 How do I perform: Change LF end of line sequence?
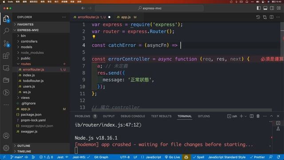(x=135, y=157)
